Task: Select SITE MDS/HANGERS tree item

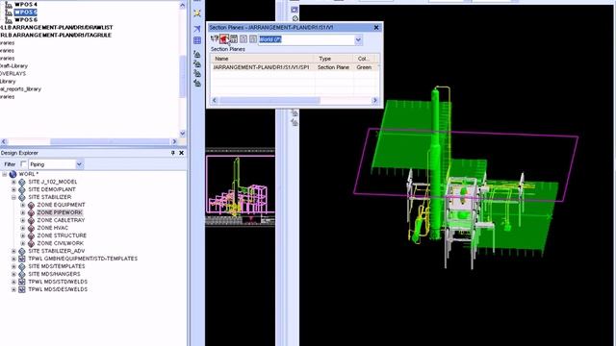Action: [x=54, y=274]
